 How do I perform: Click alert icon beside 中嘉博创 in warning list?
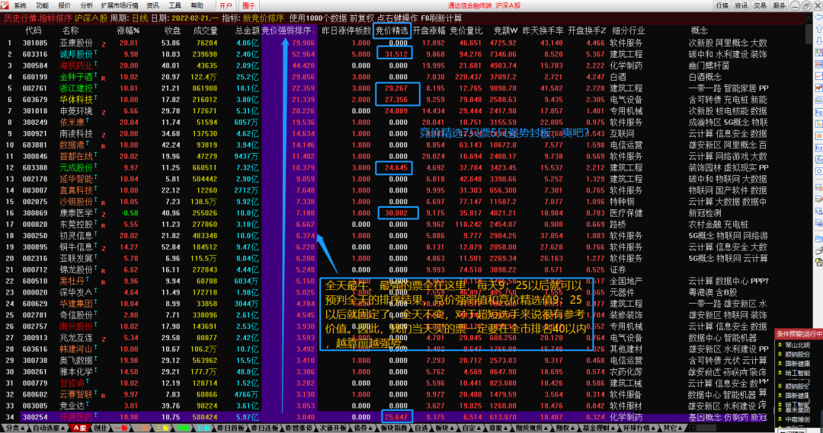click(x=779, y=419)
